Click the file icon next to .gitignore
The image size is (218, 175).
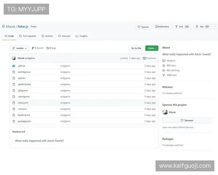point(14,90)
